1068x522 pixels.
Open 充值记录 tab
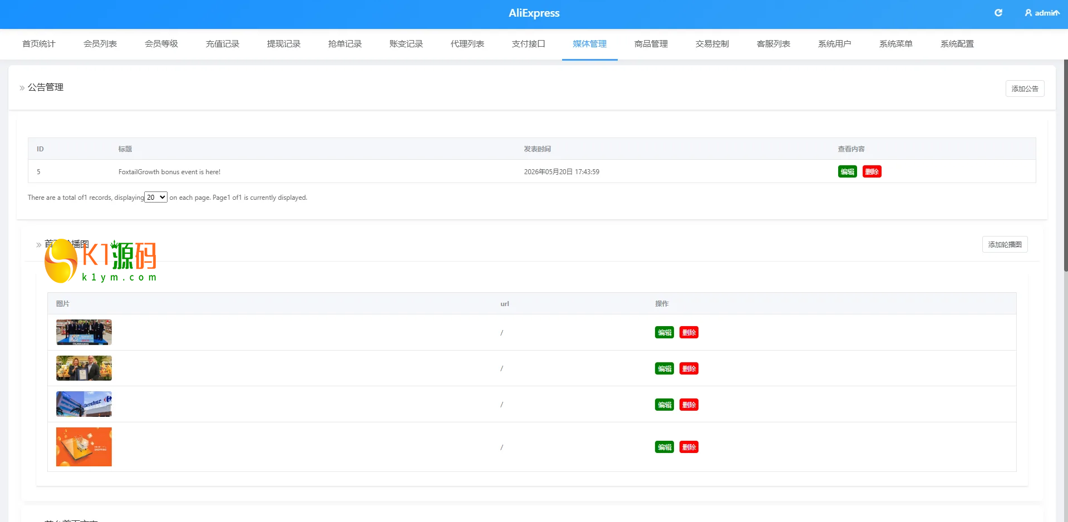point(223,44)
